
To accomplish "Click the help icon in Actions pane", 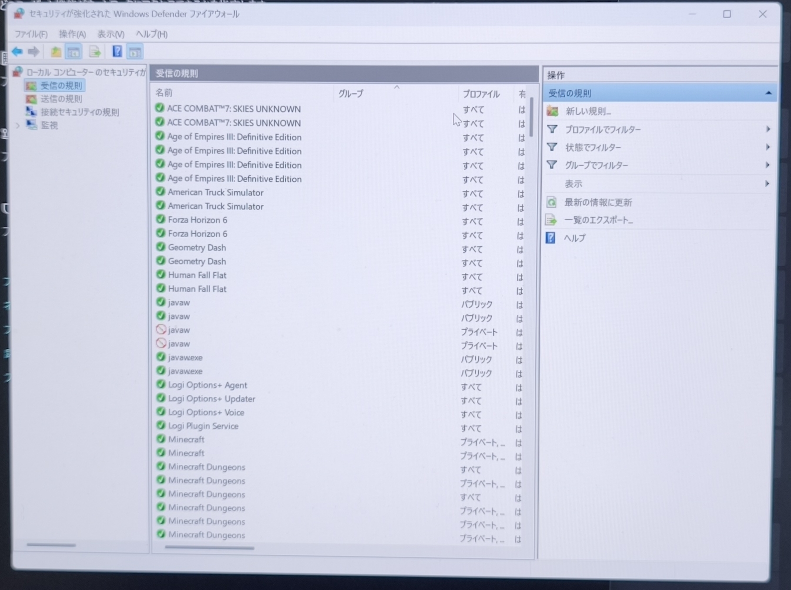I will point(550,238).
